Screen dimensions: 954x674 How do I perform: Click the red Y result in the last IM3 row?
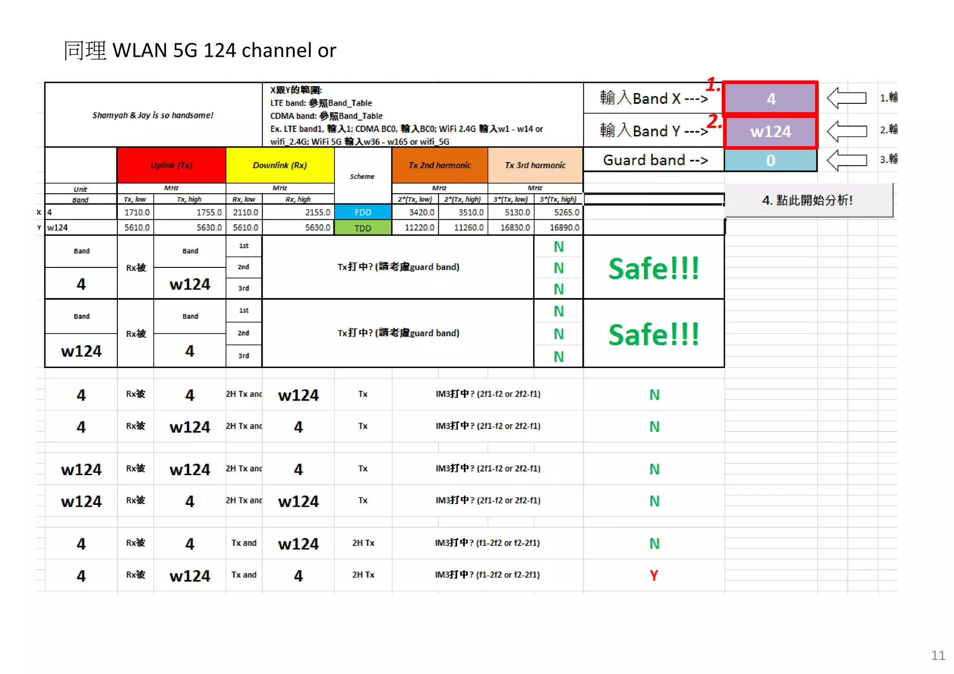pos(654,575)
